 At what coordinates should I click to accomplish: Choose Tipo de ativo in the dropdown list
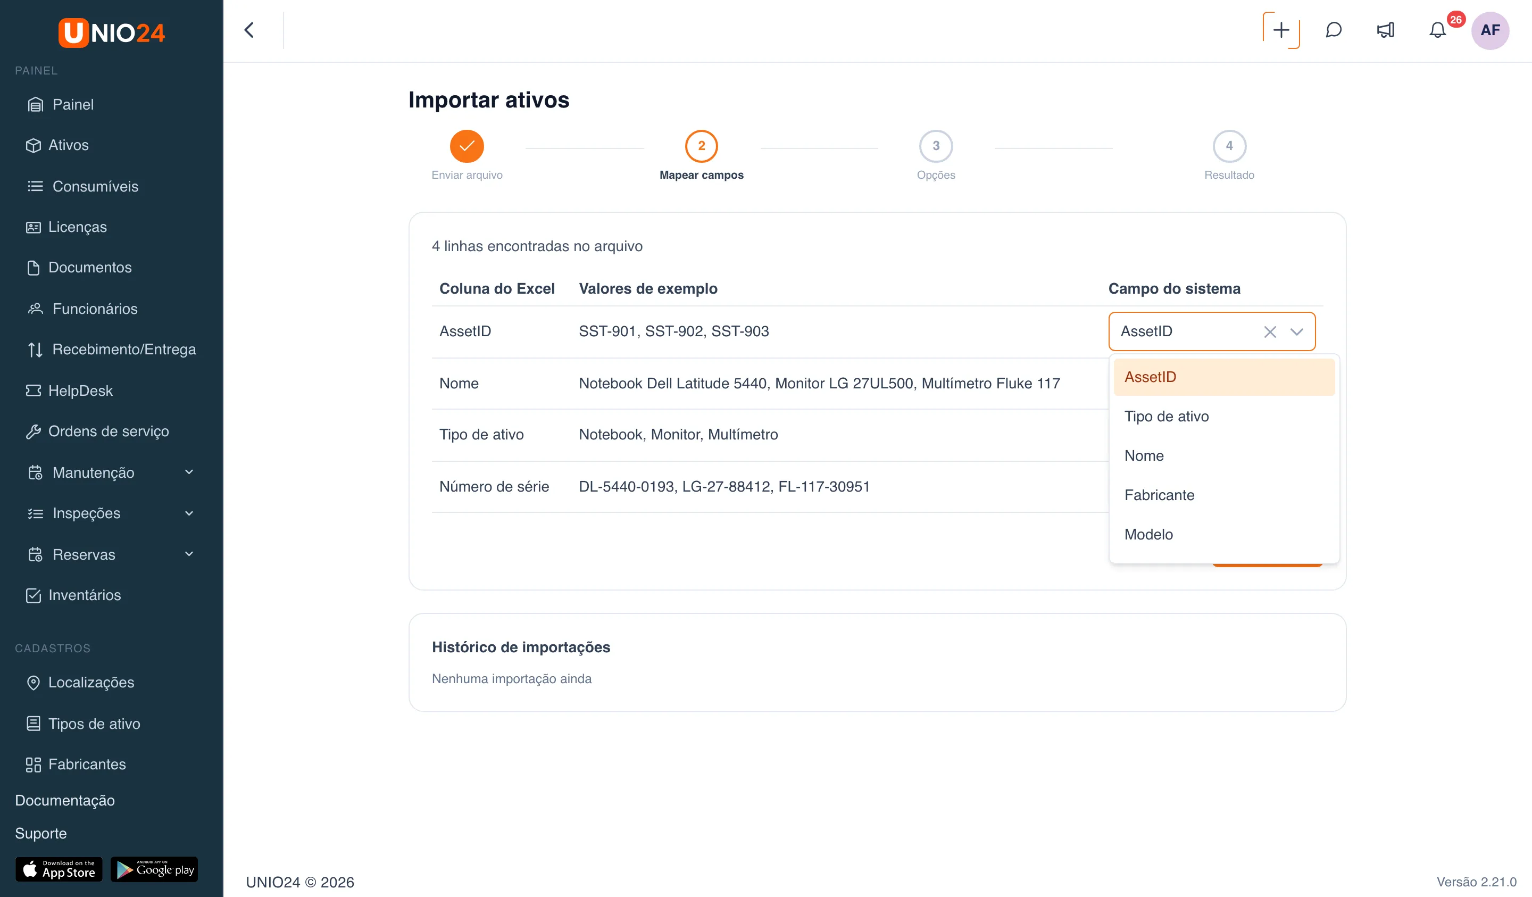[1224, 417]
